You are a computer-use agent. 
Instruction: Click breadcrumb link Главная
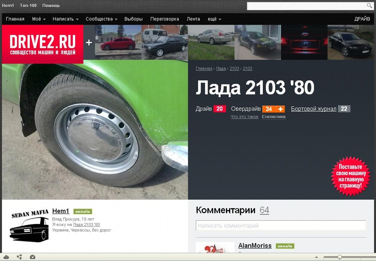coord(204,69)
